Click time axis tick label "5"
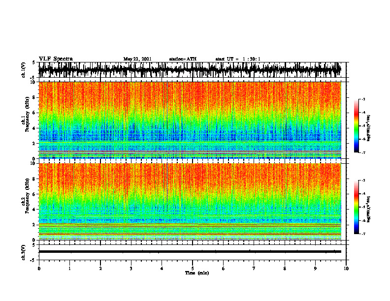This screenshot has height=301, width=390. 193,269
